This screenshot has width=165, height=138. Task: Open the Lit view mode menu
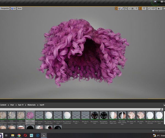[x=13, y=9]
